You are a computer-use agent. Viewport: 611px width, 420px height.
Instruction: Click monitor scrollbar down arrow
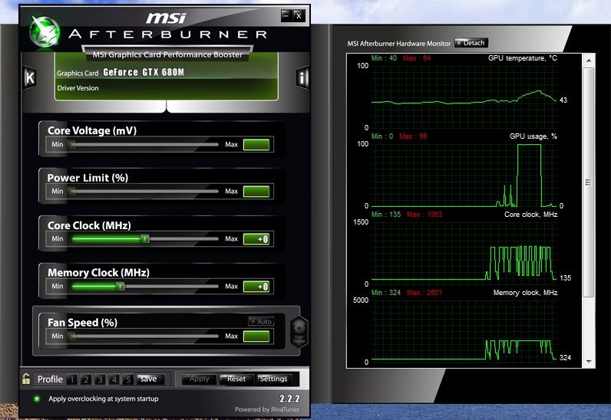(x=589, y=362)
